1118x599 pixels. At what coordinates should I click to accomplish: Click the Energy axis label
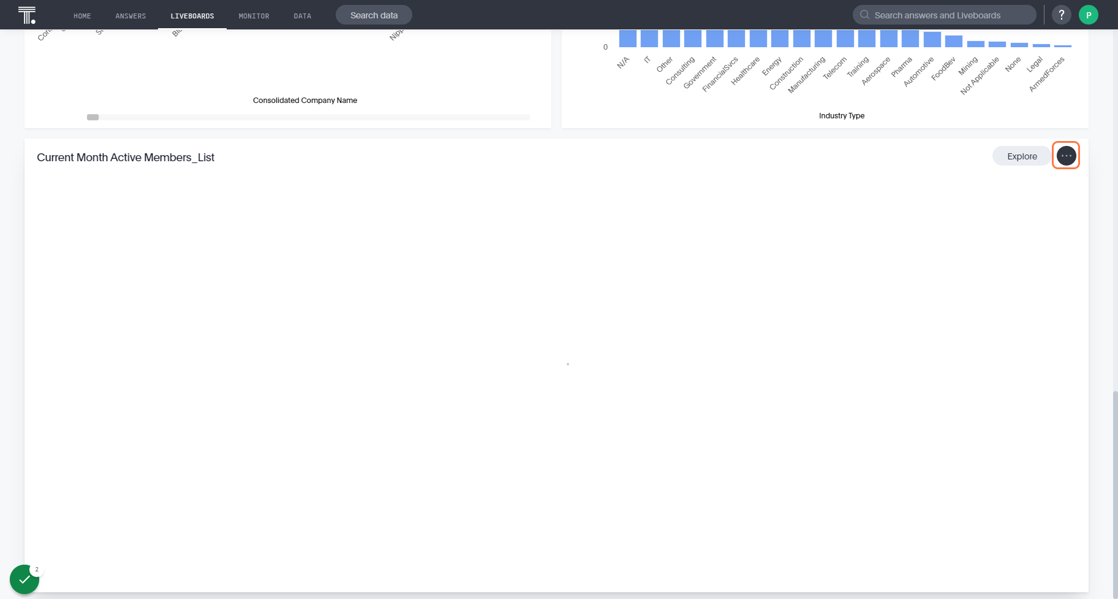pyautogui.click(x=772, y=66)
